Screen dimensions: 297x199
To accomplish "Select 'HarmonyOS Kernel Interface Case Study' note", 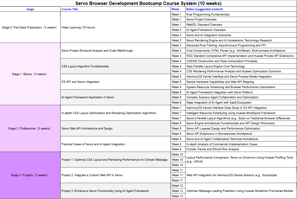I will click(241, 108).
